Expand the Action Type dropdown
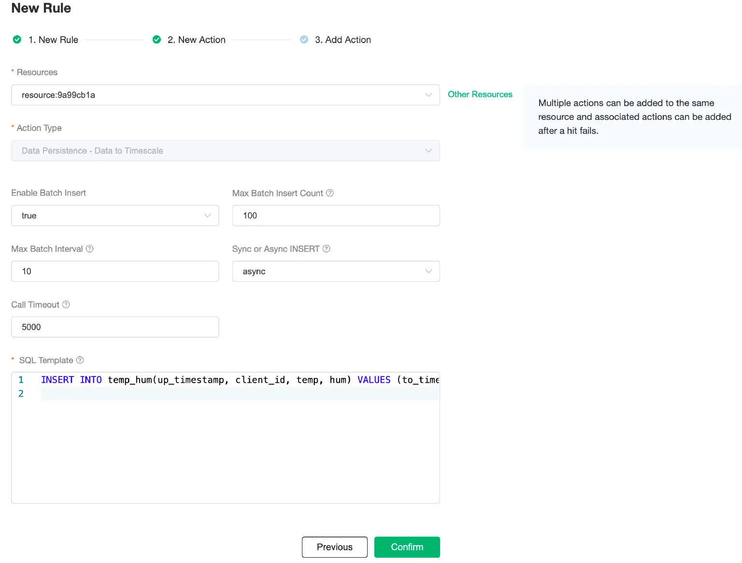Screen dimensions: 742x563 [x=225, y=151]
